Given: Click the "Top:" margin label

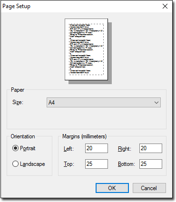Looking at the screenshot, I should coord(69,164).
